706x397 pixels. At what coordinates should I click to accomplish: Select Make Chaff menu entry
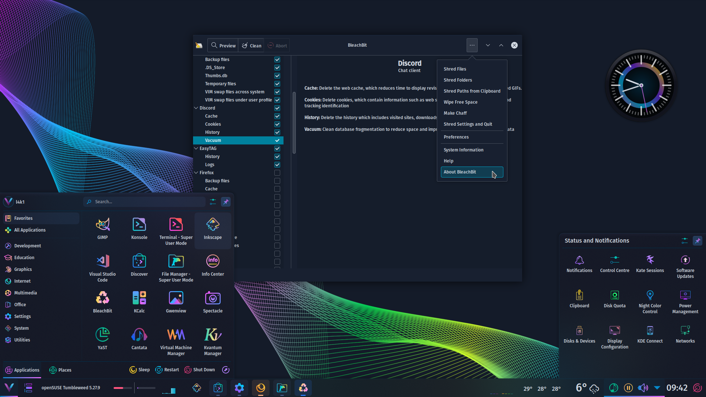pyautogui.click(x=472, y=113)
